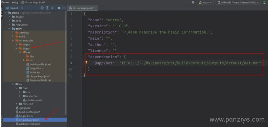Expand the ohosTest folder chevron
The image size is (268, 127).
coord(17,104)
